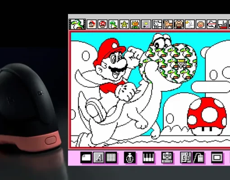Choose the Fire Flower stamp
The height and width of the screenshot is (180, 230).
[x=135, y=24]
